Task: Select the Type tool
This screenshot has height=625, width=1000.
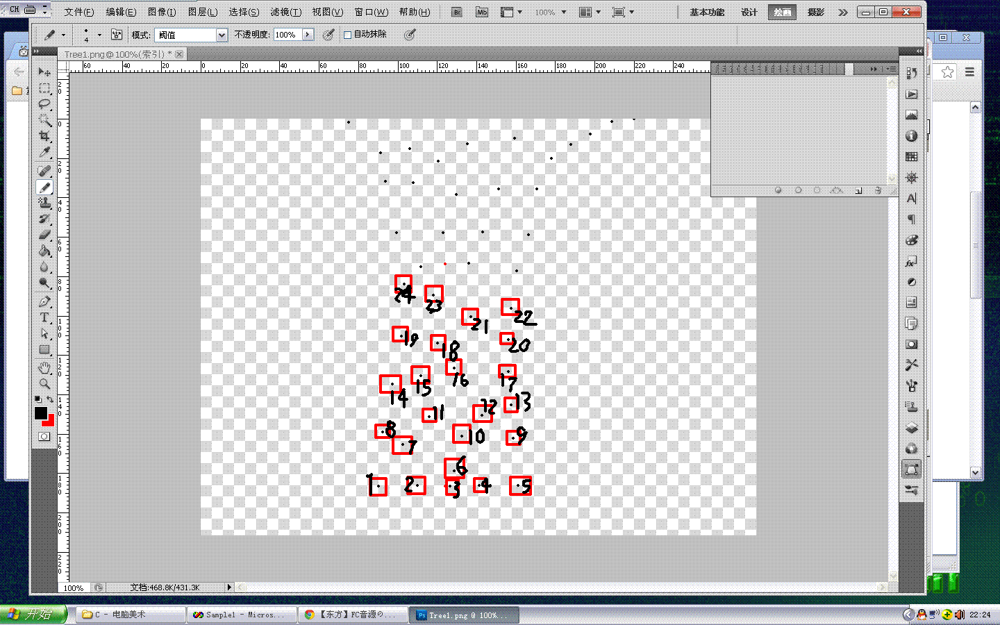Action: 44,317
